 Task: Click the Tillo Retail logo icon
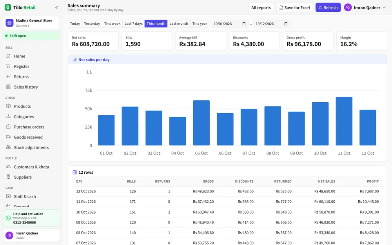[x=8, y=7]
